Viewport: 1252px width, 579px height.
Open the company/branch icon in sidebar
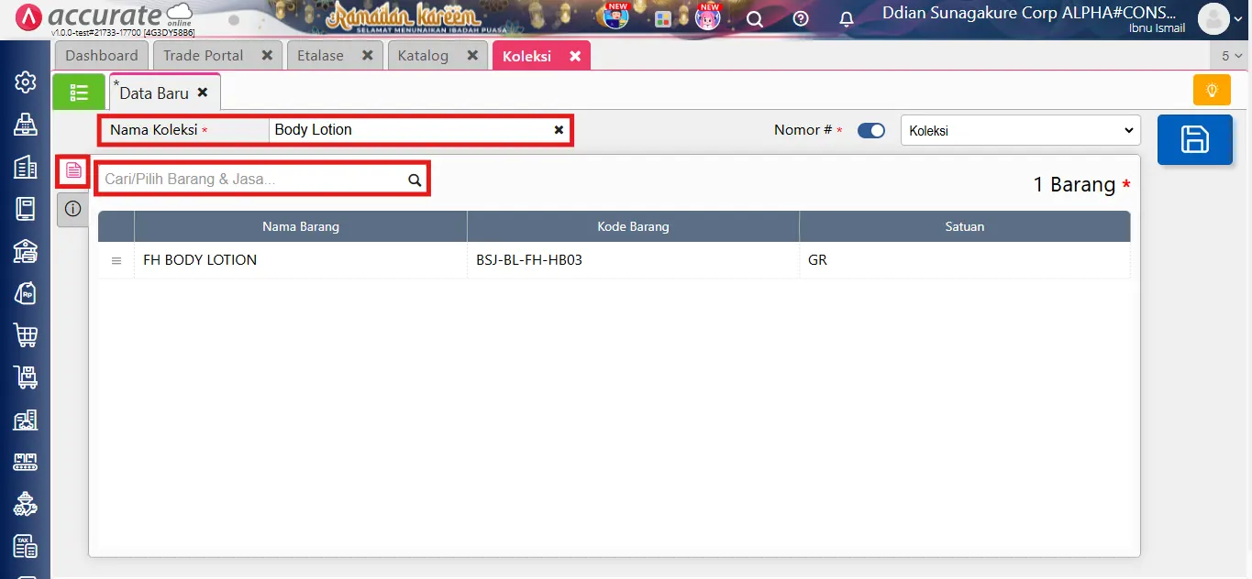[x=25, y=166]
